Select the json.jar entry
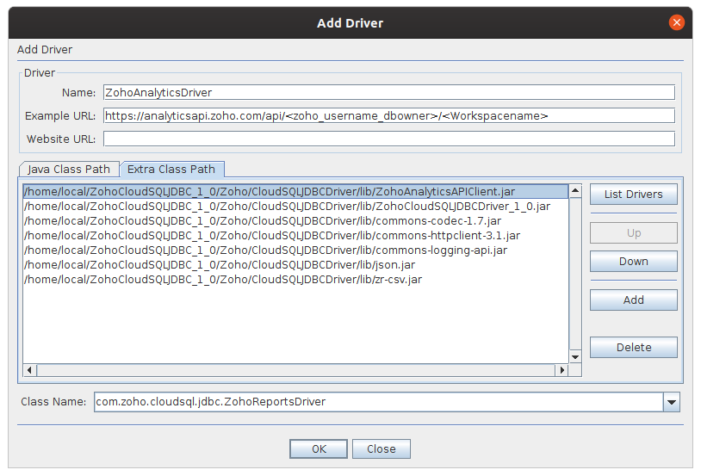This screenshot has height=476, width=701. 220,265
